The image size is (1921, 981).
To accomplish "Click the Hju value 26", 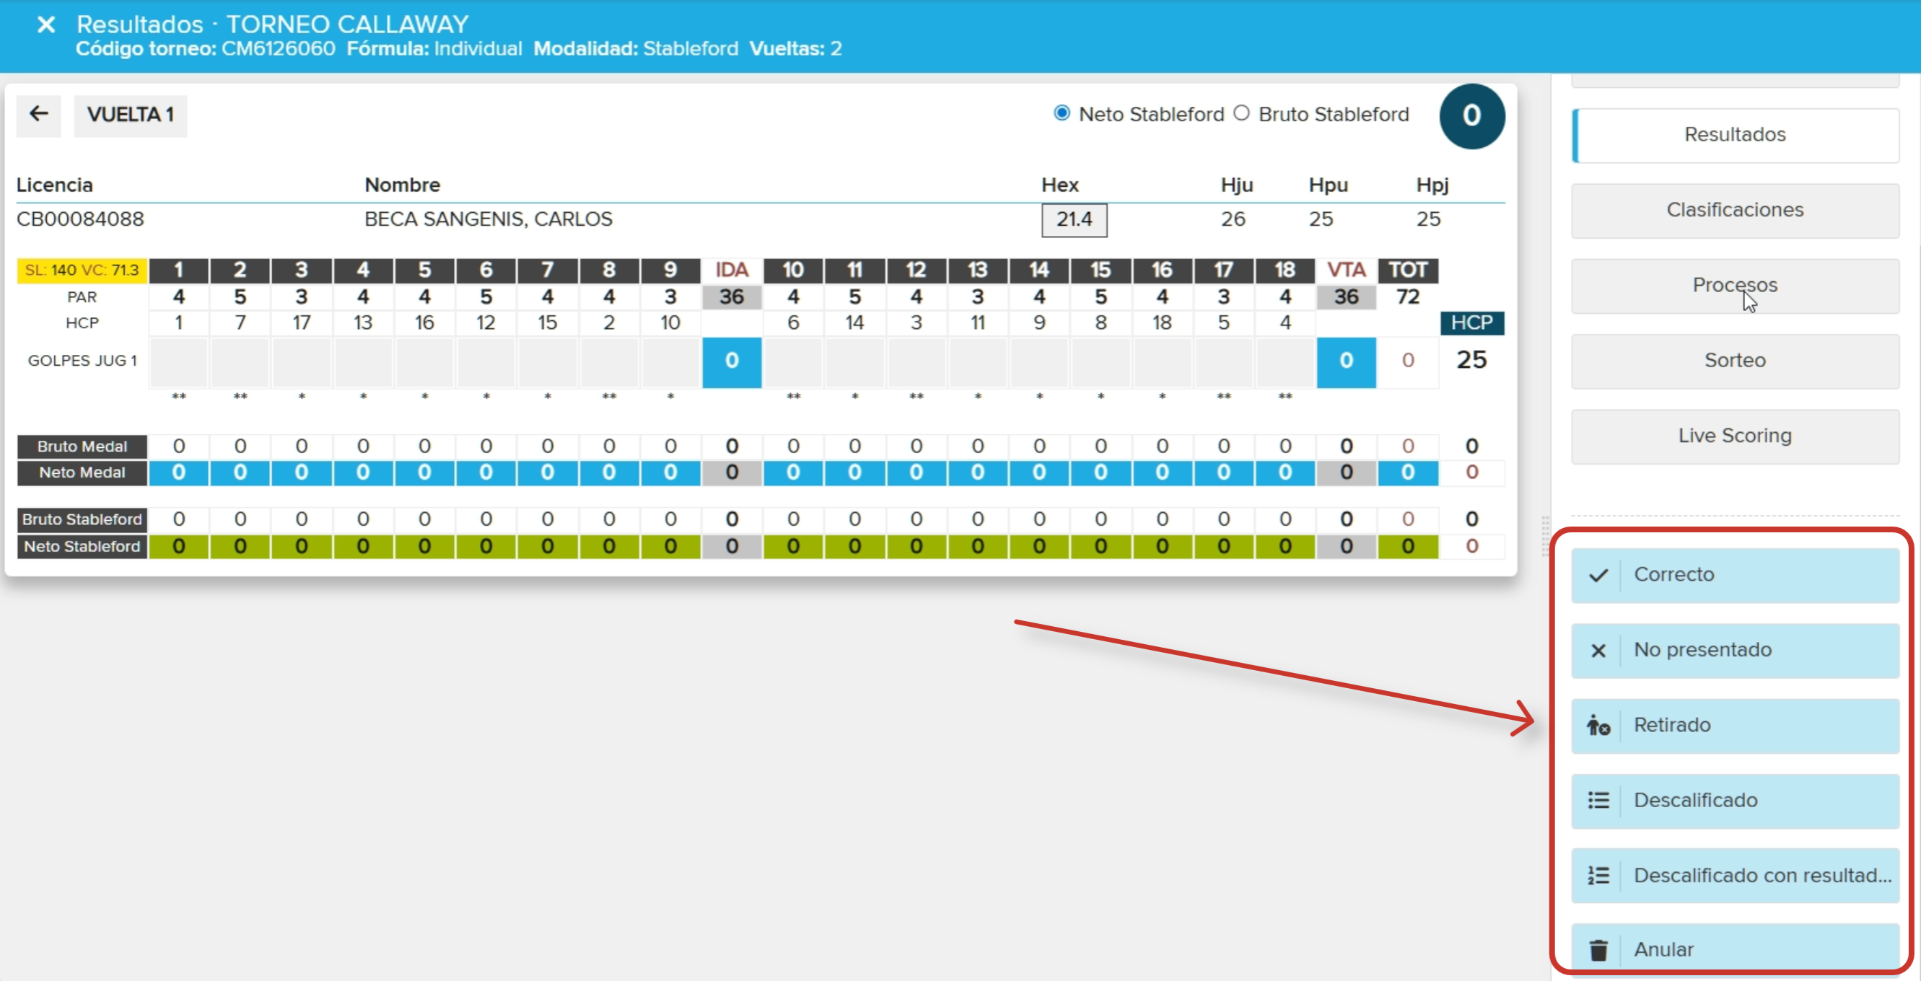I will 1233,219.
